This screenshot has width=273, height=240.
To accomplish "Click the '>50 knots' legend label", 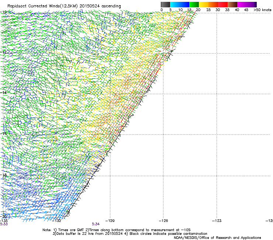I will tap(262, 10).
